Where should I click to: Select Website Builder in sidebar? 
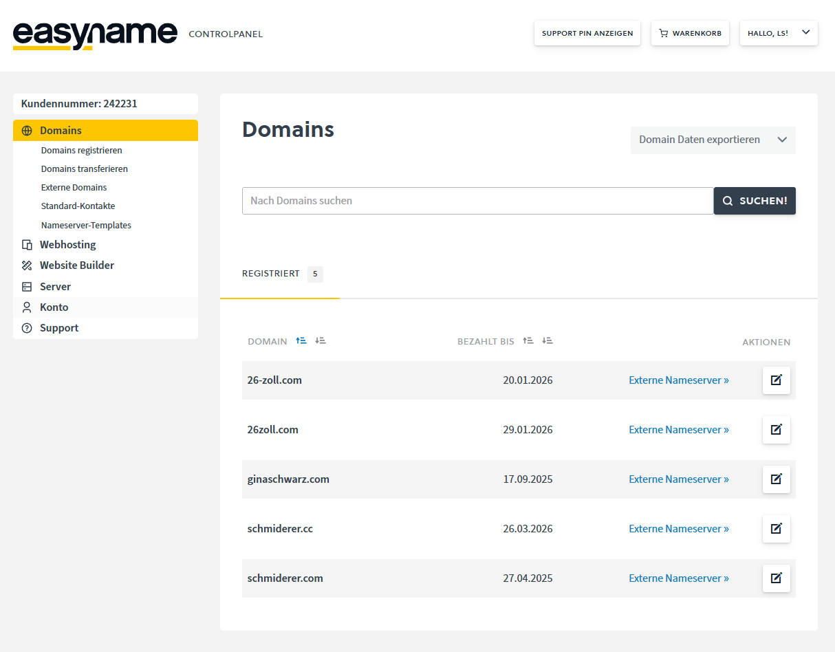(x=76, y=265)
